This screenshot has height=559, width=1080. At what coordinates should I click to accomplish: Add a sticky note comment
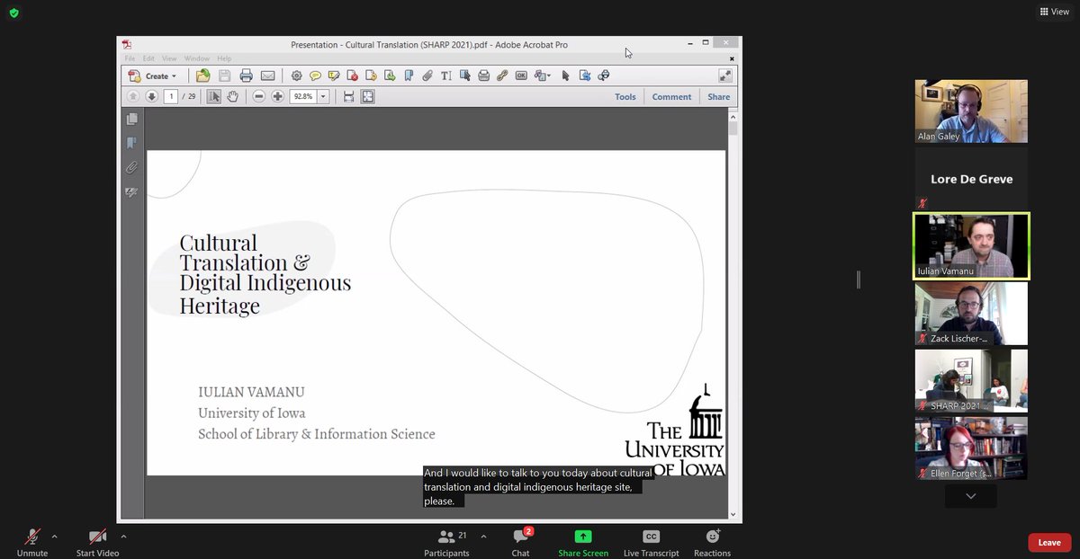[x=316, y=76]
